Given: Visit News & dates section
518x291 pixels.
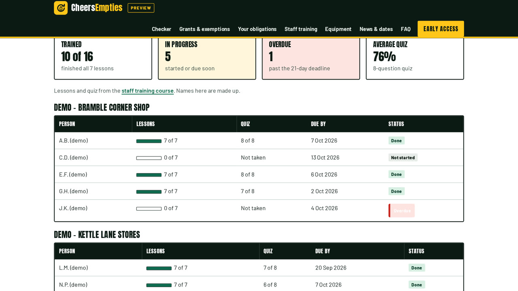Looking at the screenshot, I should (x=376, y=29).
